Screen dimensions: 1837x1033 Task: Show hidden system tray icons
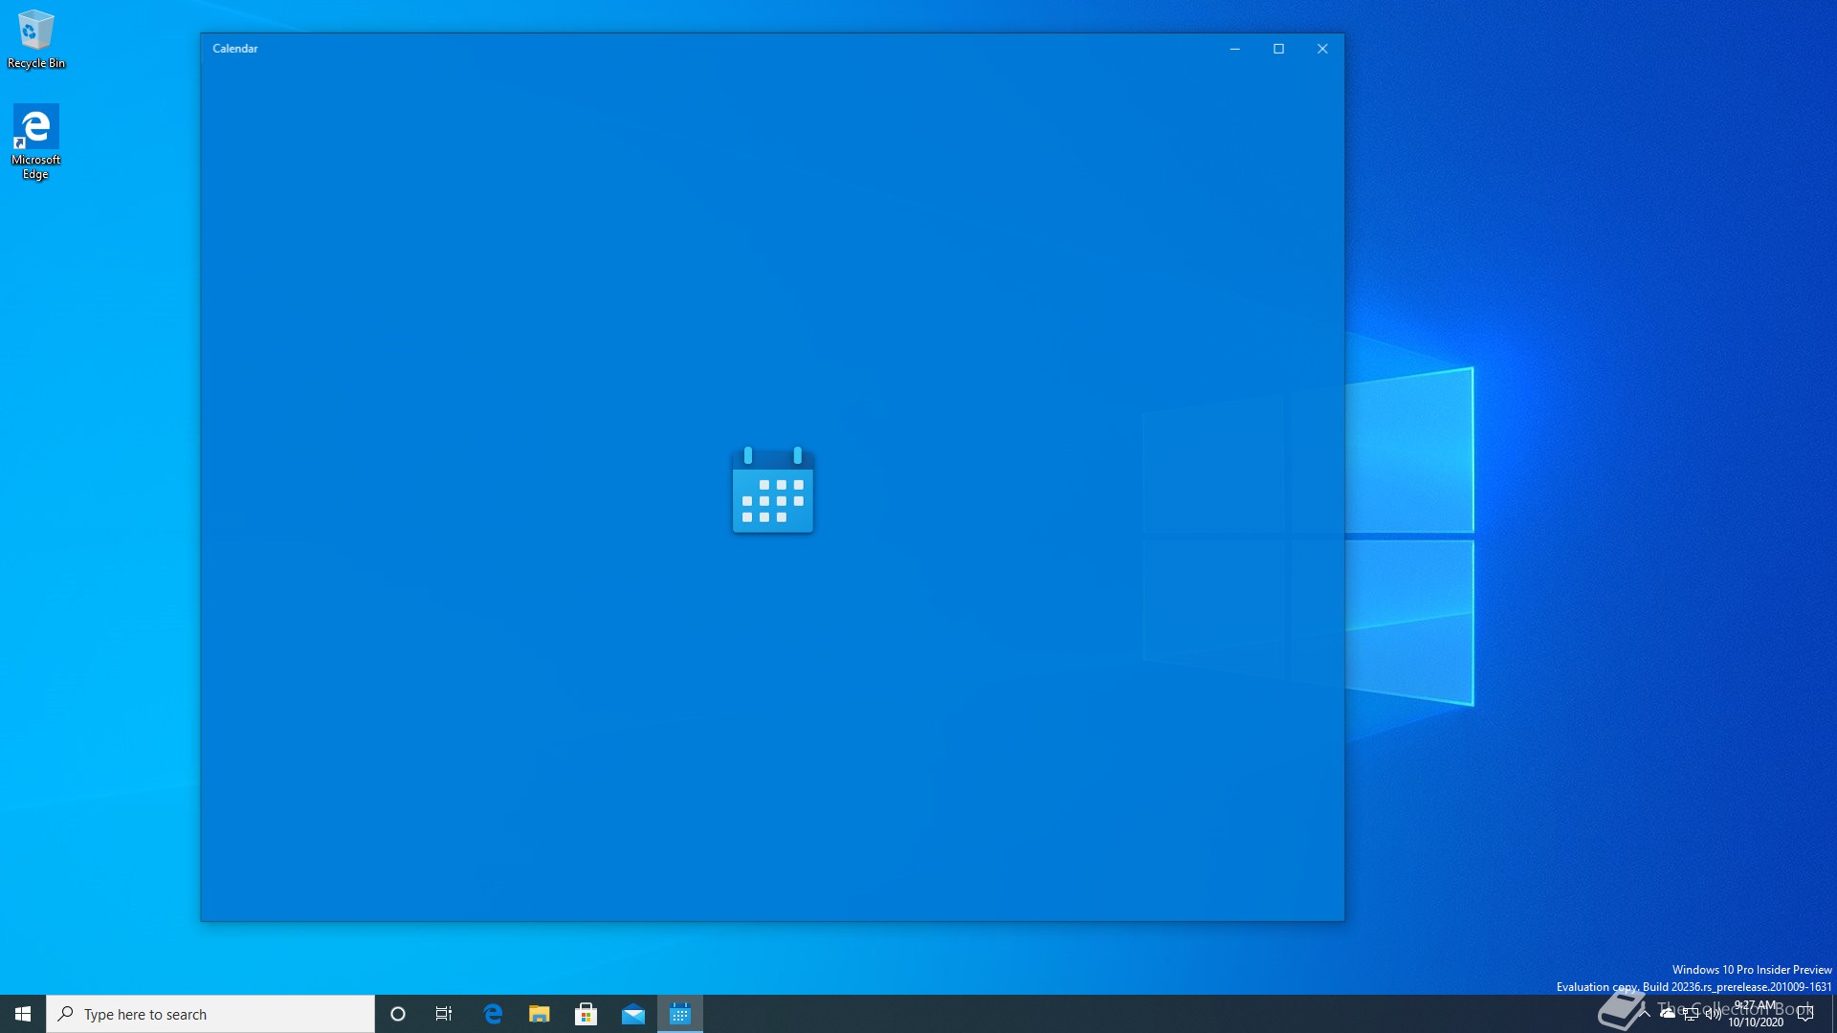(x=1645, y=1014)
